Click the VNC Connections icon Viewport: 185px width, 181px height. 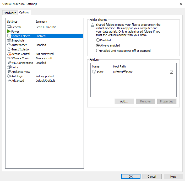pos(9,63)
